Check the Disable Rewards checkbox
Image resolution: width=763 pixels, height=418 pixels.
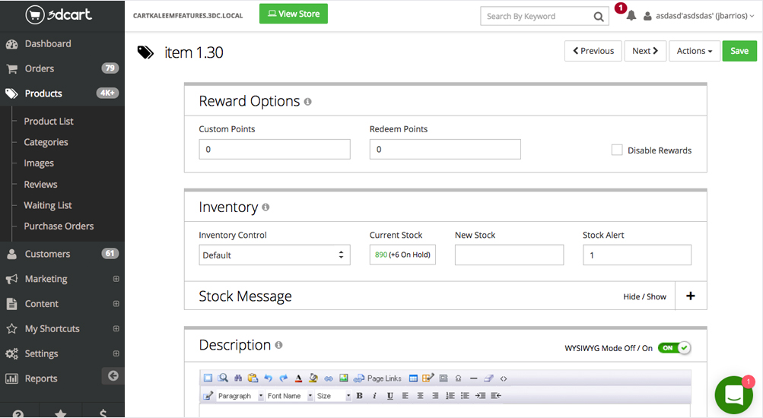617,150
